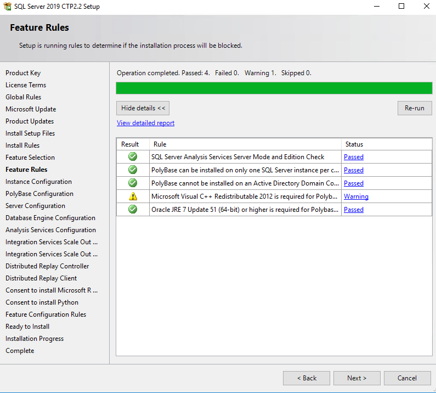
Task: Open Passed status for PolyBase one instance rule
Action: (x=353, y=170)
